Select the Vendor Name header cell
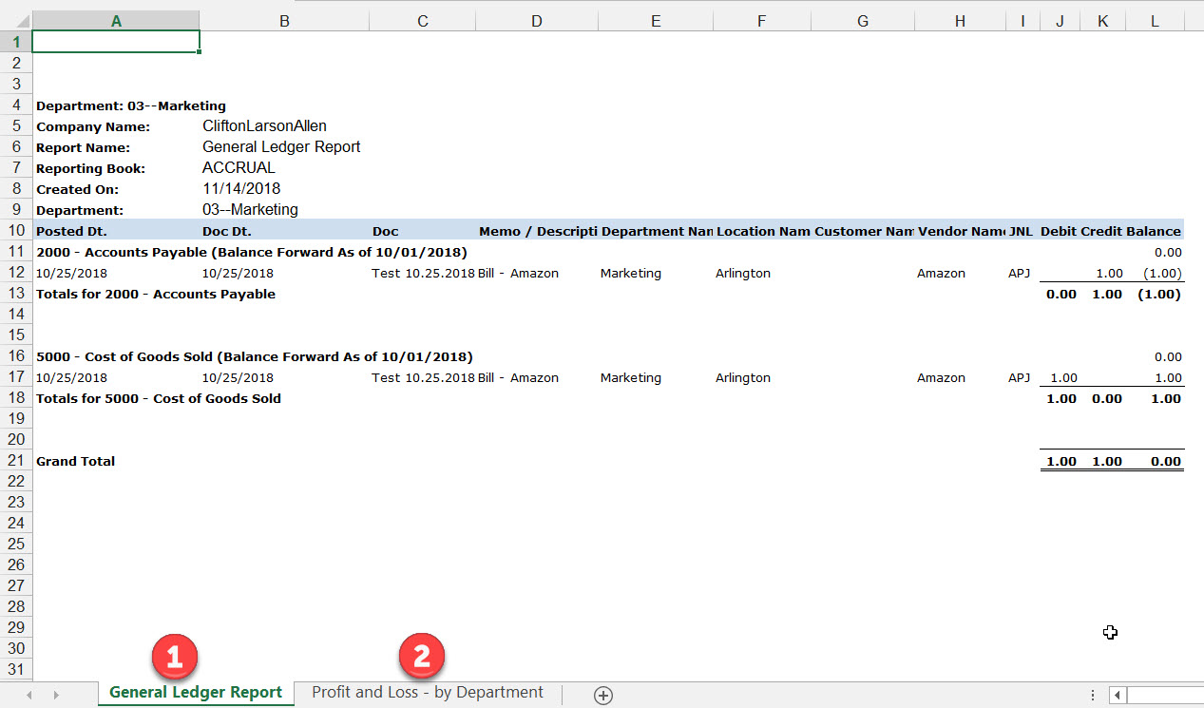The width and height of the screenshot is (1204, 708). 960,231
